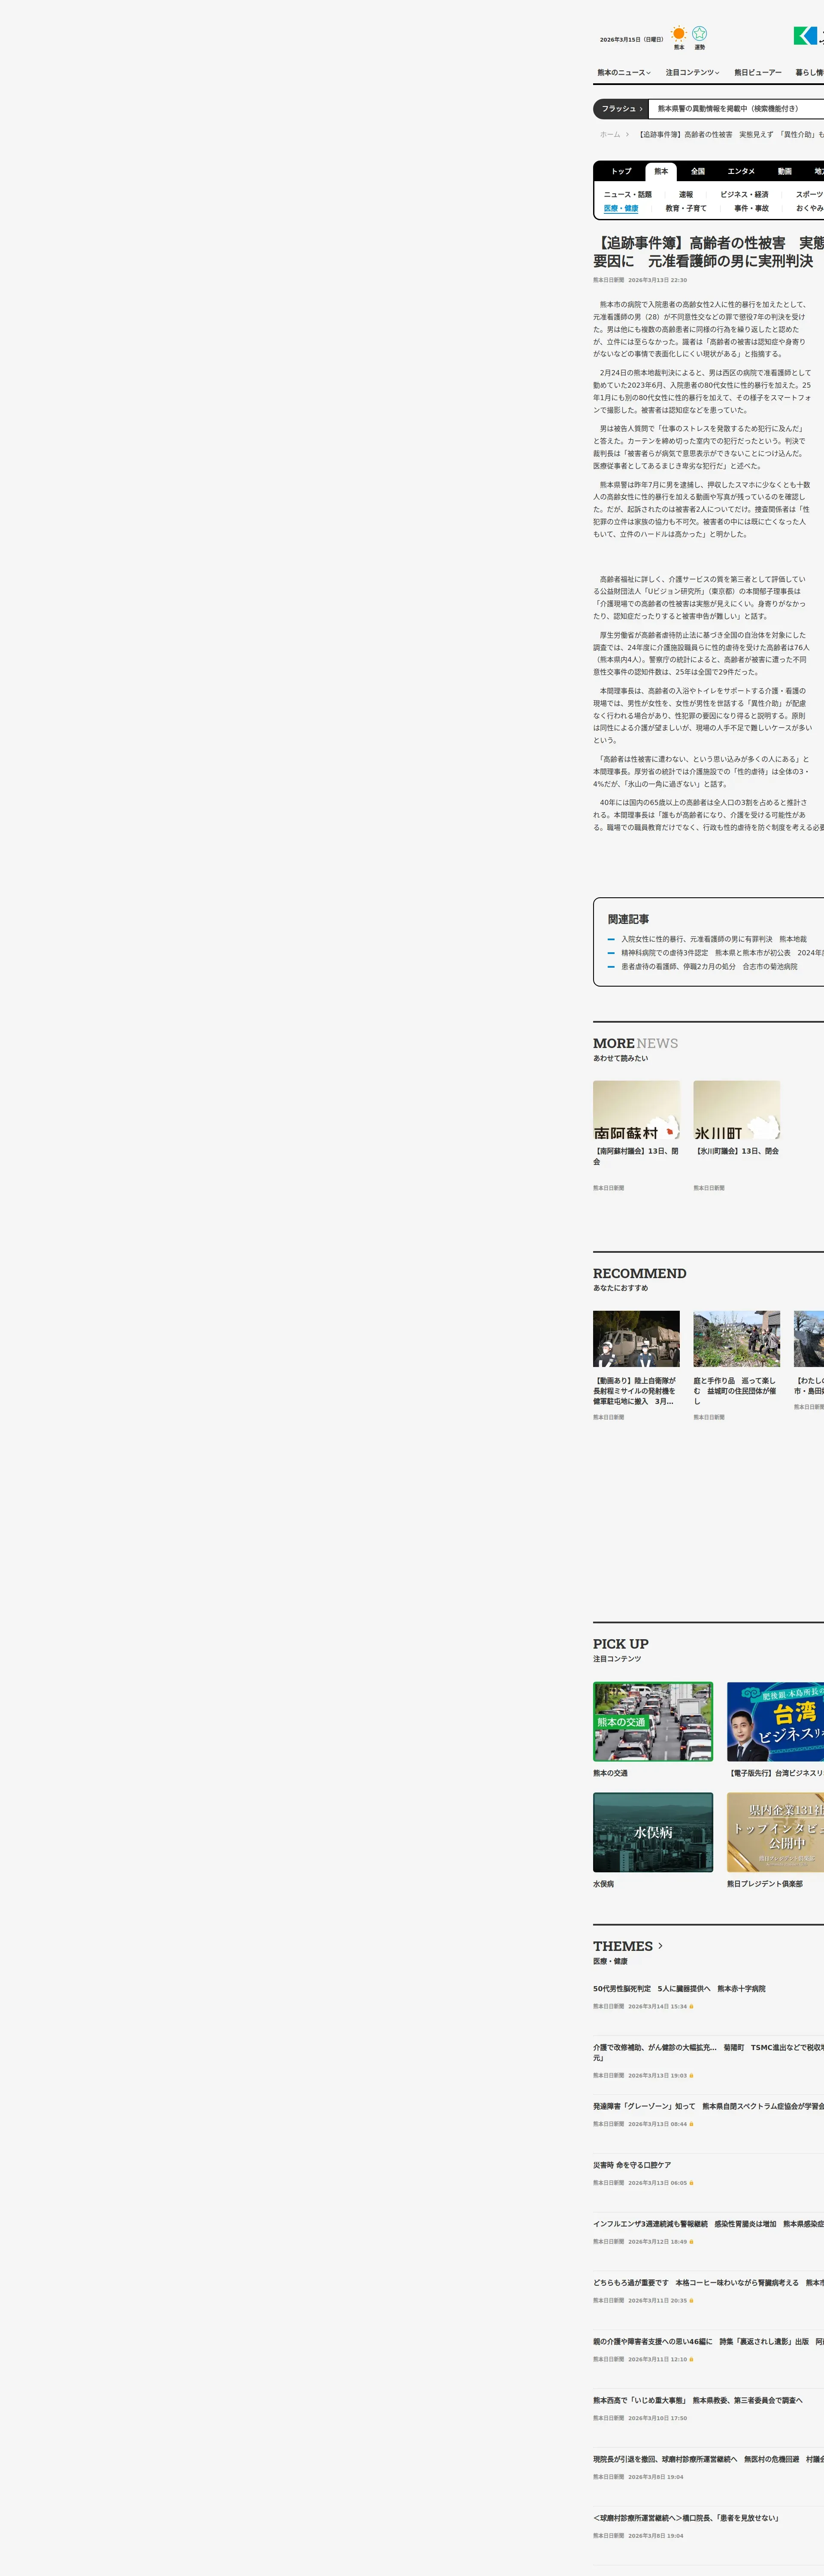This screenshot has width=824, height=2576.
Task: Expand the 注目コンテンツ dropdown menu
Action: (x=692, y=73)
